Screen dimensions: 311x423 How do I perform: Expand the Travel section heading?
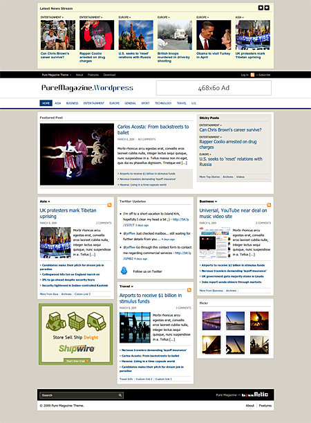(x=126, y=286)
